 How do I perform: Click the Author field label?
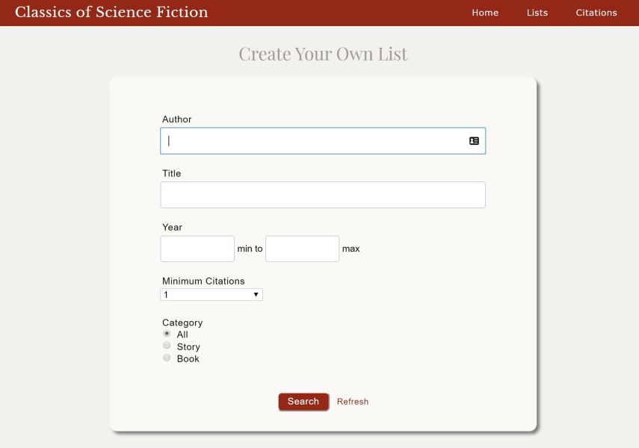(x=177, y=119)
